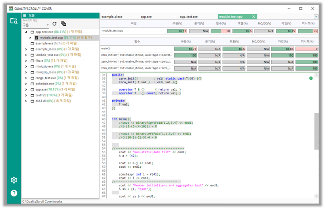Image resolution: width=325 pixels, height=209 pixels.
Task: Open the tab list dropdown arrow at right
Action: click(x=316, y=17)
